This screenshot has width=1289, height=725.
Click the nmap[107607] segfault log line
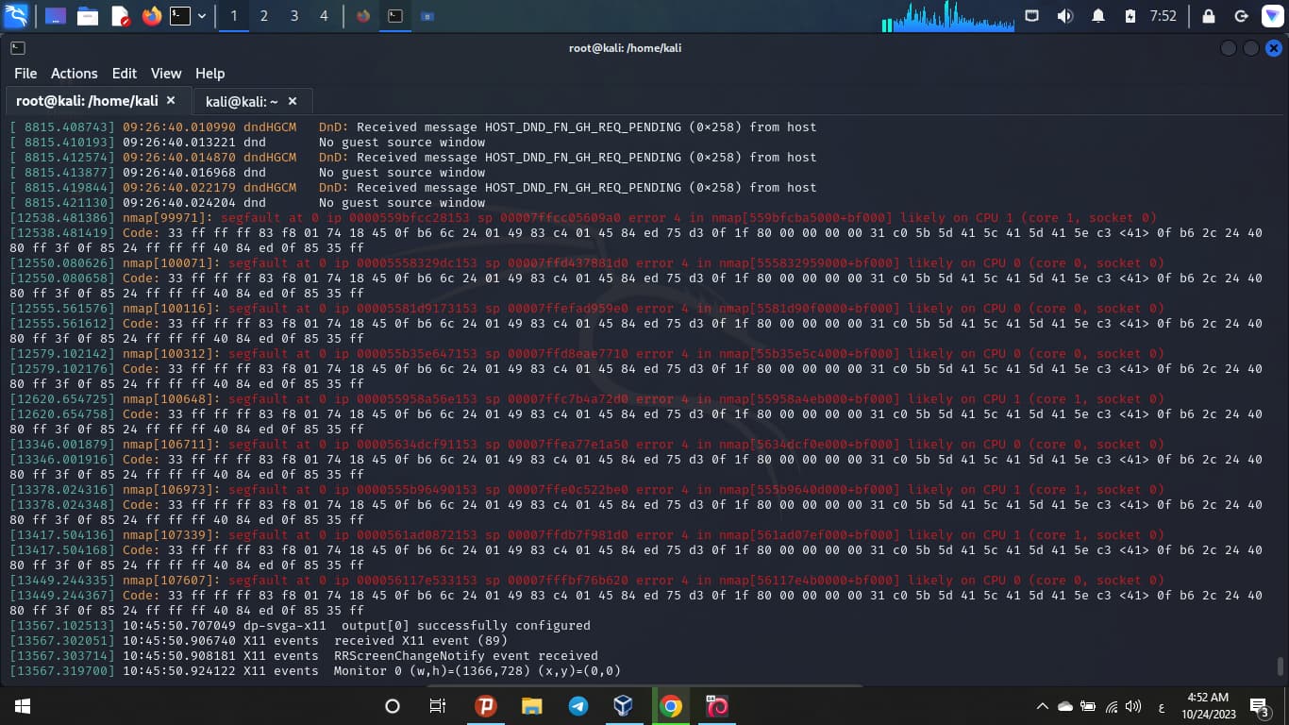click(587, 581)
